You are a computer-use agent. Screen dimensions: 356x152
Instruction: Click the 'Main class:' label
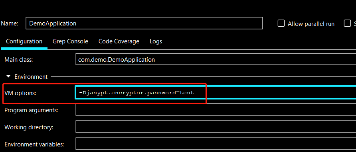pyautogui.click(x=19, y=60)
